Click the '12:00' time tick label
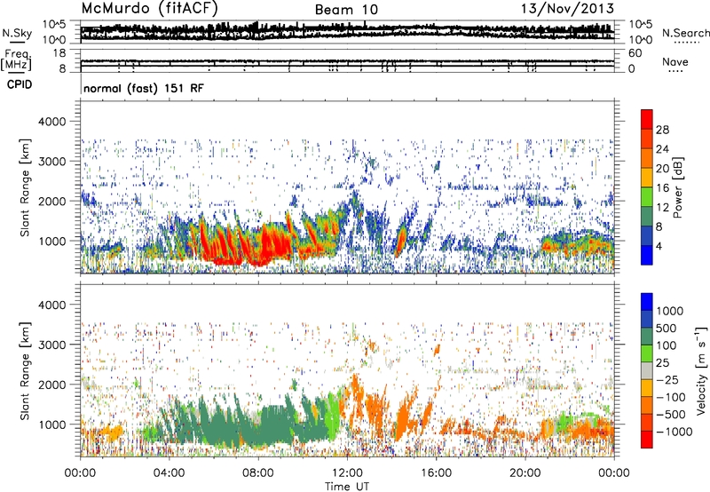710x492 pixels. pos(347,472)
